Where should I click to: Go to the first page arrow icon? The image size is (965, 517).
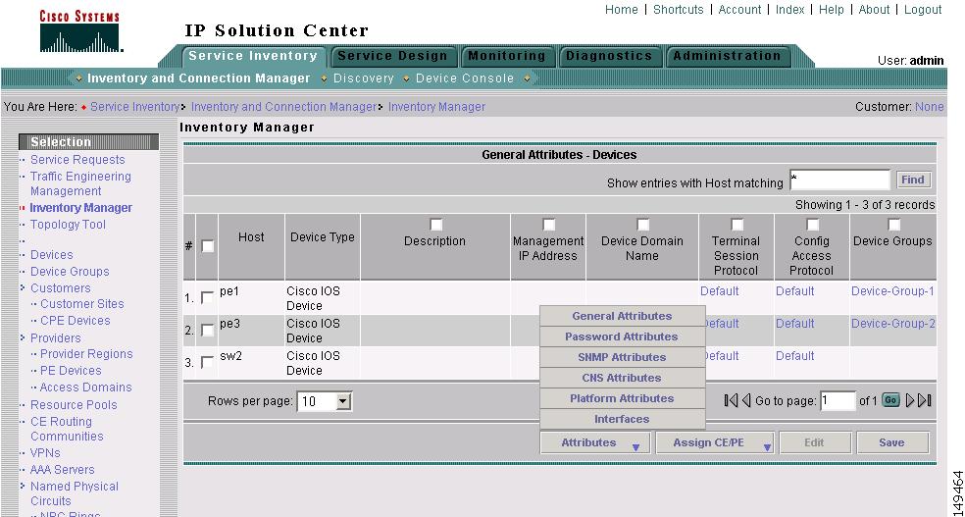(x=731, y=400)
